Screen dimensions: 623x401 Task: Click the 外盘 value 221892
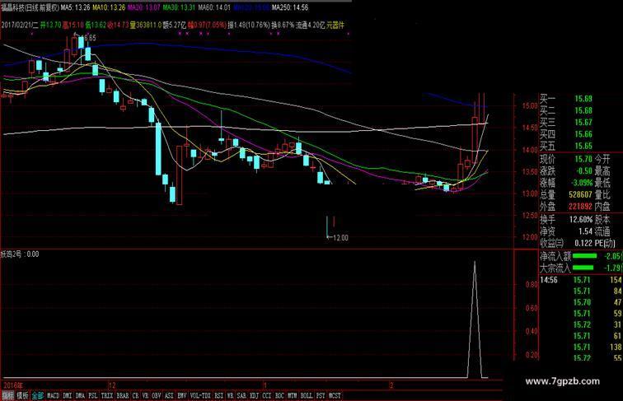pos(580,207)
